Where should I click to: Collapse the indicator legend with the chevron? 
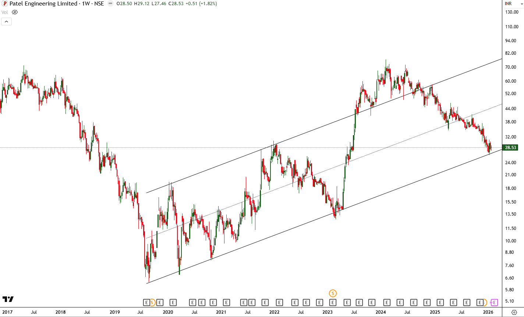pyautogui.click(x=7, y=22)
